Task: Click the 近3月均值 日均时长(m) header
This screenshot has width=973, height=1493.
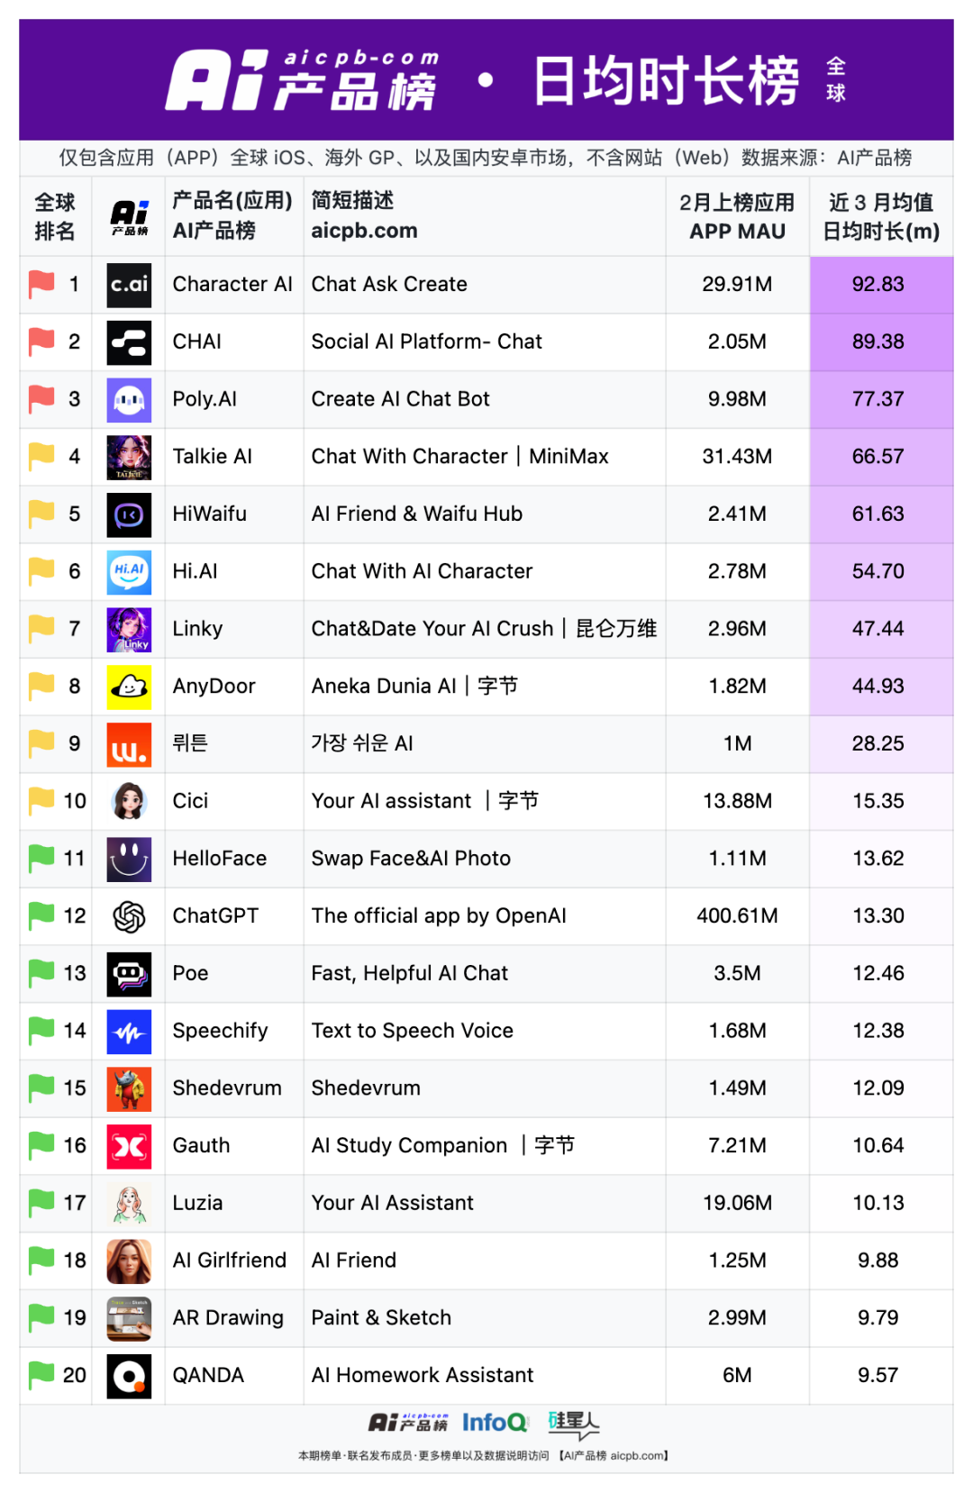Action: click(881, 217)
